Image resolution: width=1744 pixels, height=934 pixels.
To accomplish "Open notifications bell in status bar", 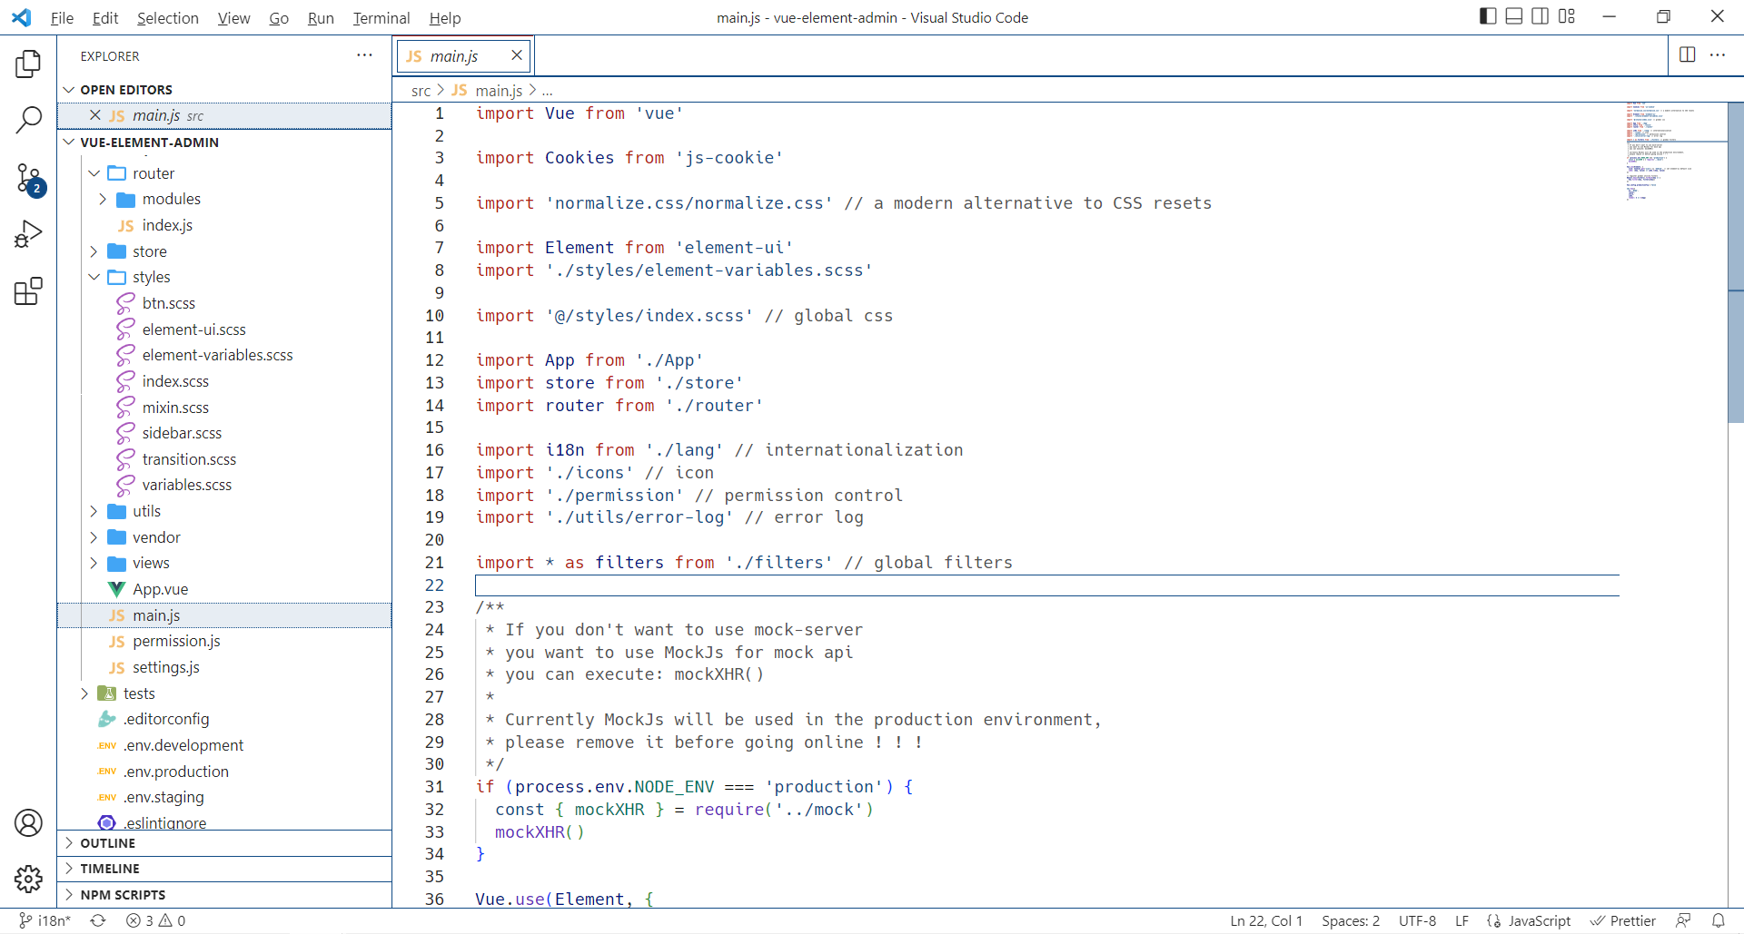I will tap(1718, 920).
